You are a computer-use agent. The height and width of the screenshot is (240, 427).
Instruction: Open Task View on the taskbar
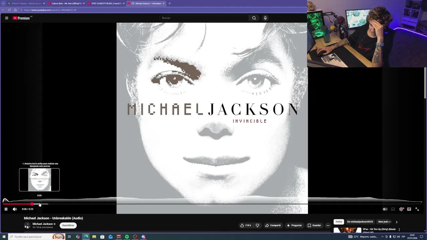[x=69, y=237]
